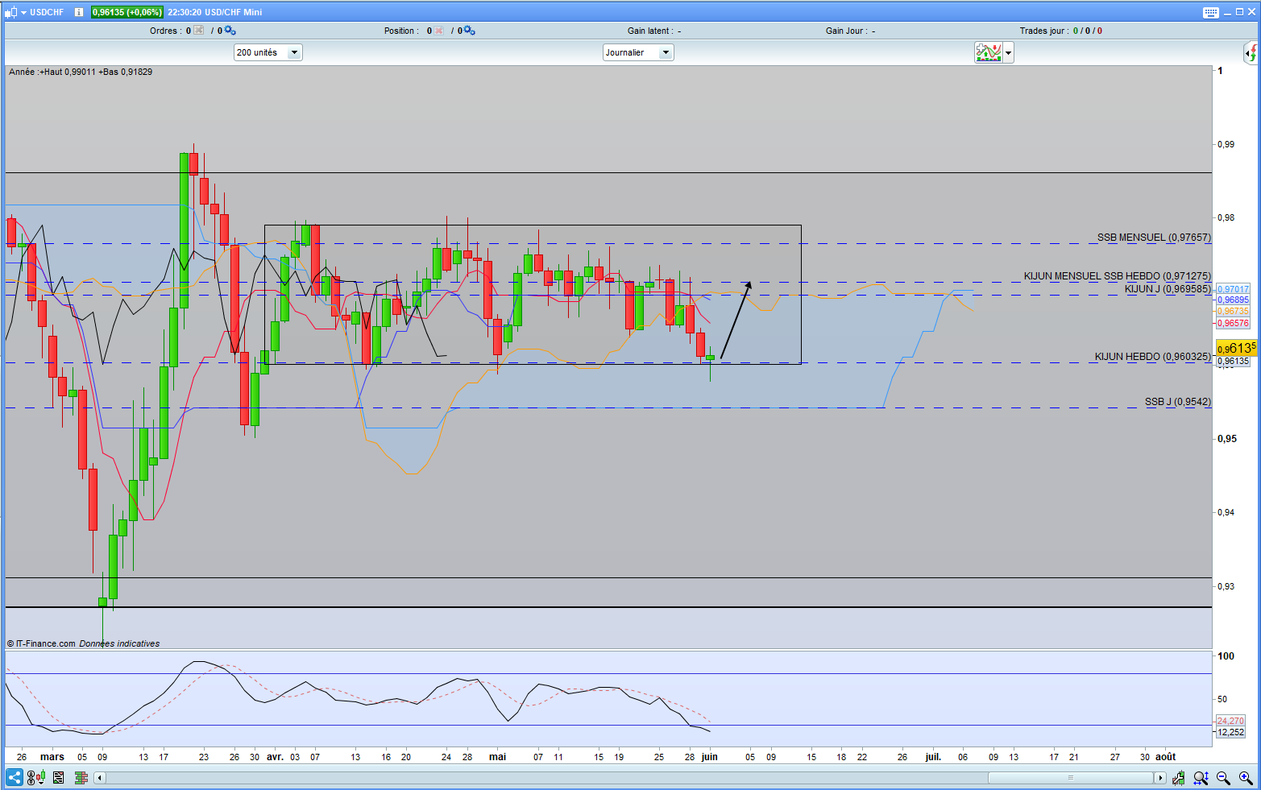Click the 22:30:20 USD/CHF Mini title text
This screenshot has width=1261, height=790.
click(214, 12)
